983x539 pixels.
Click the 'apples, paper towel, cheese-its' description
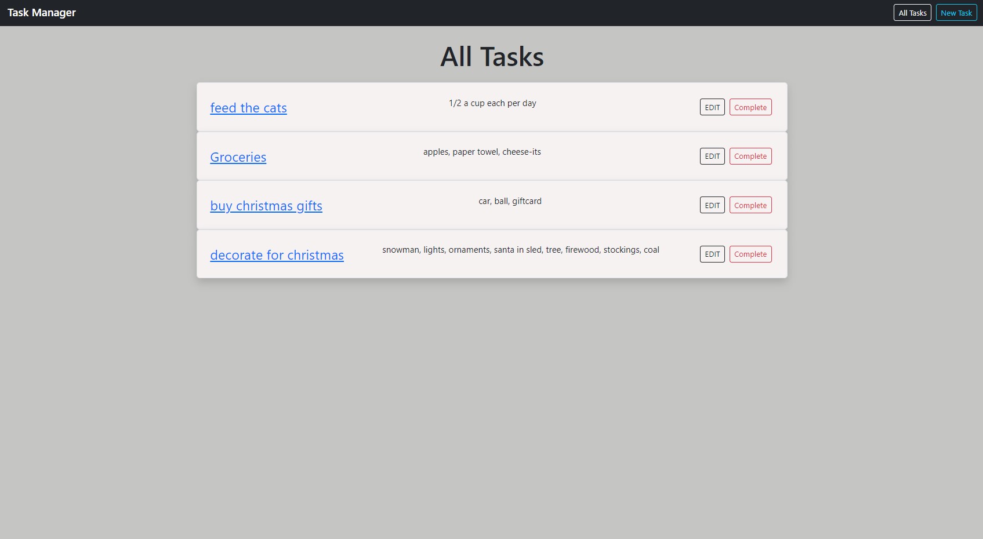[482, 152]
